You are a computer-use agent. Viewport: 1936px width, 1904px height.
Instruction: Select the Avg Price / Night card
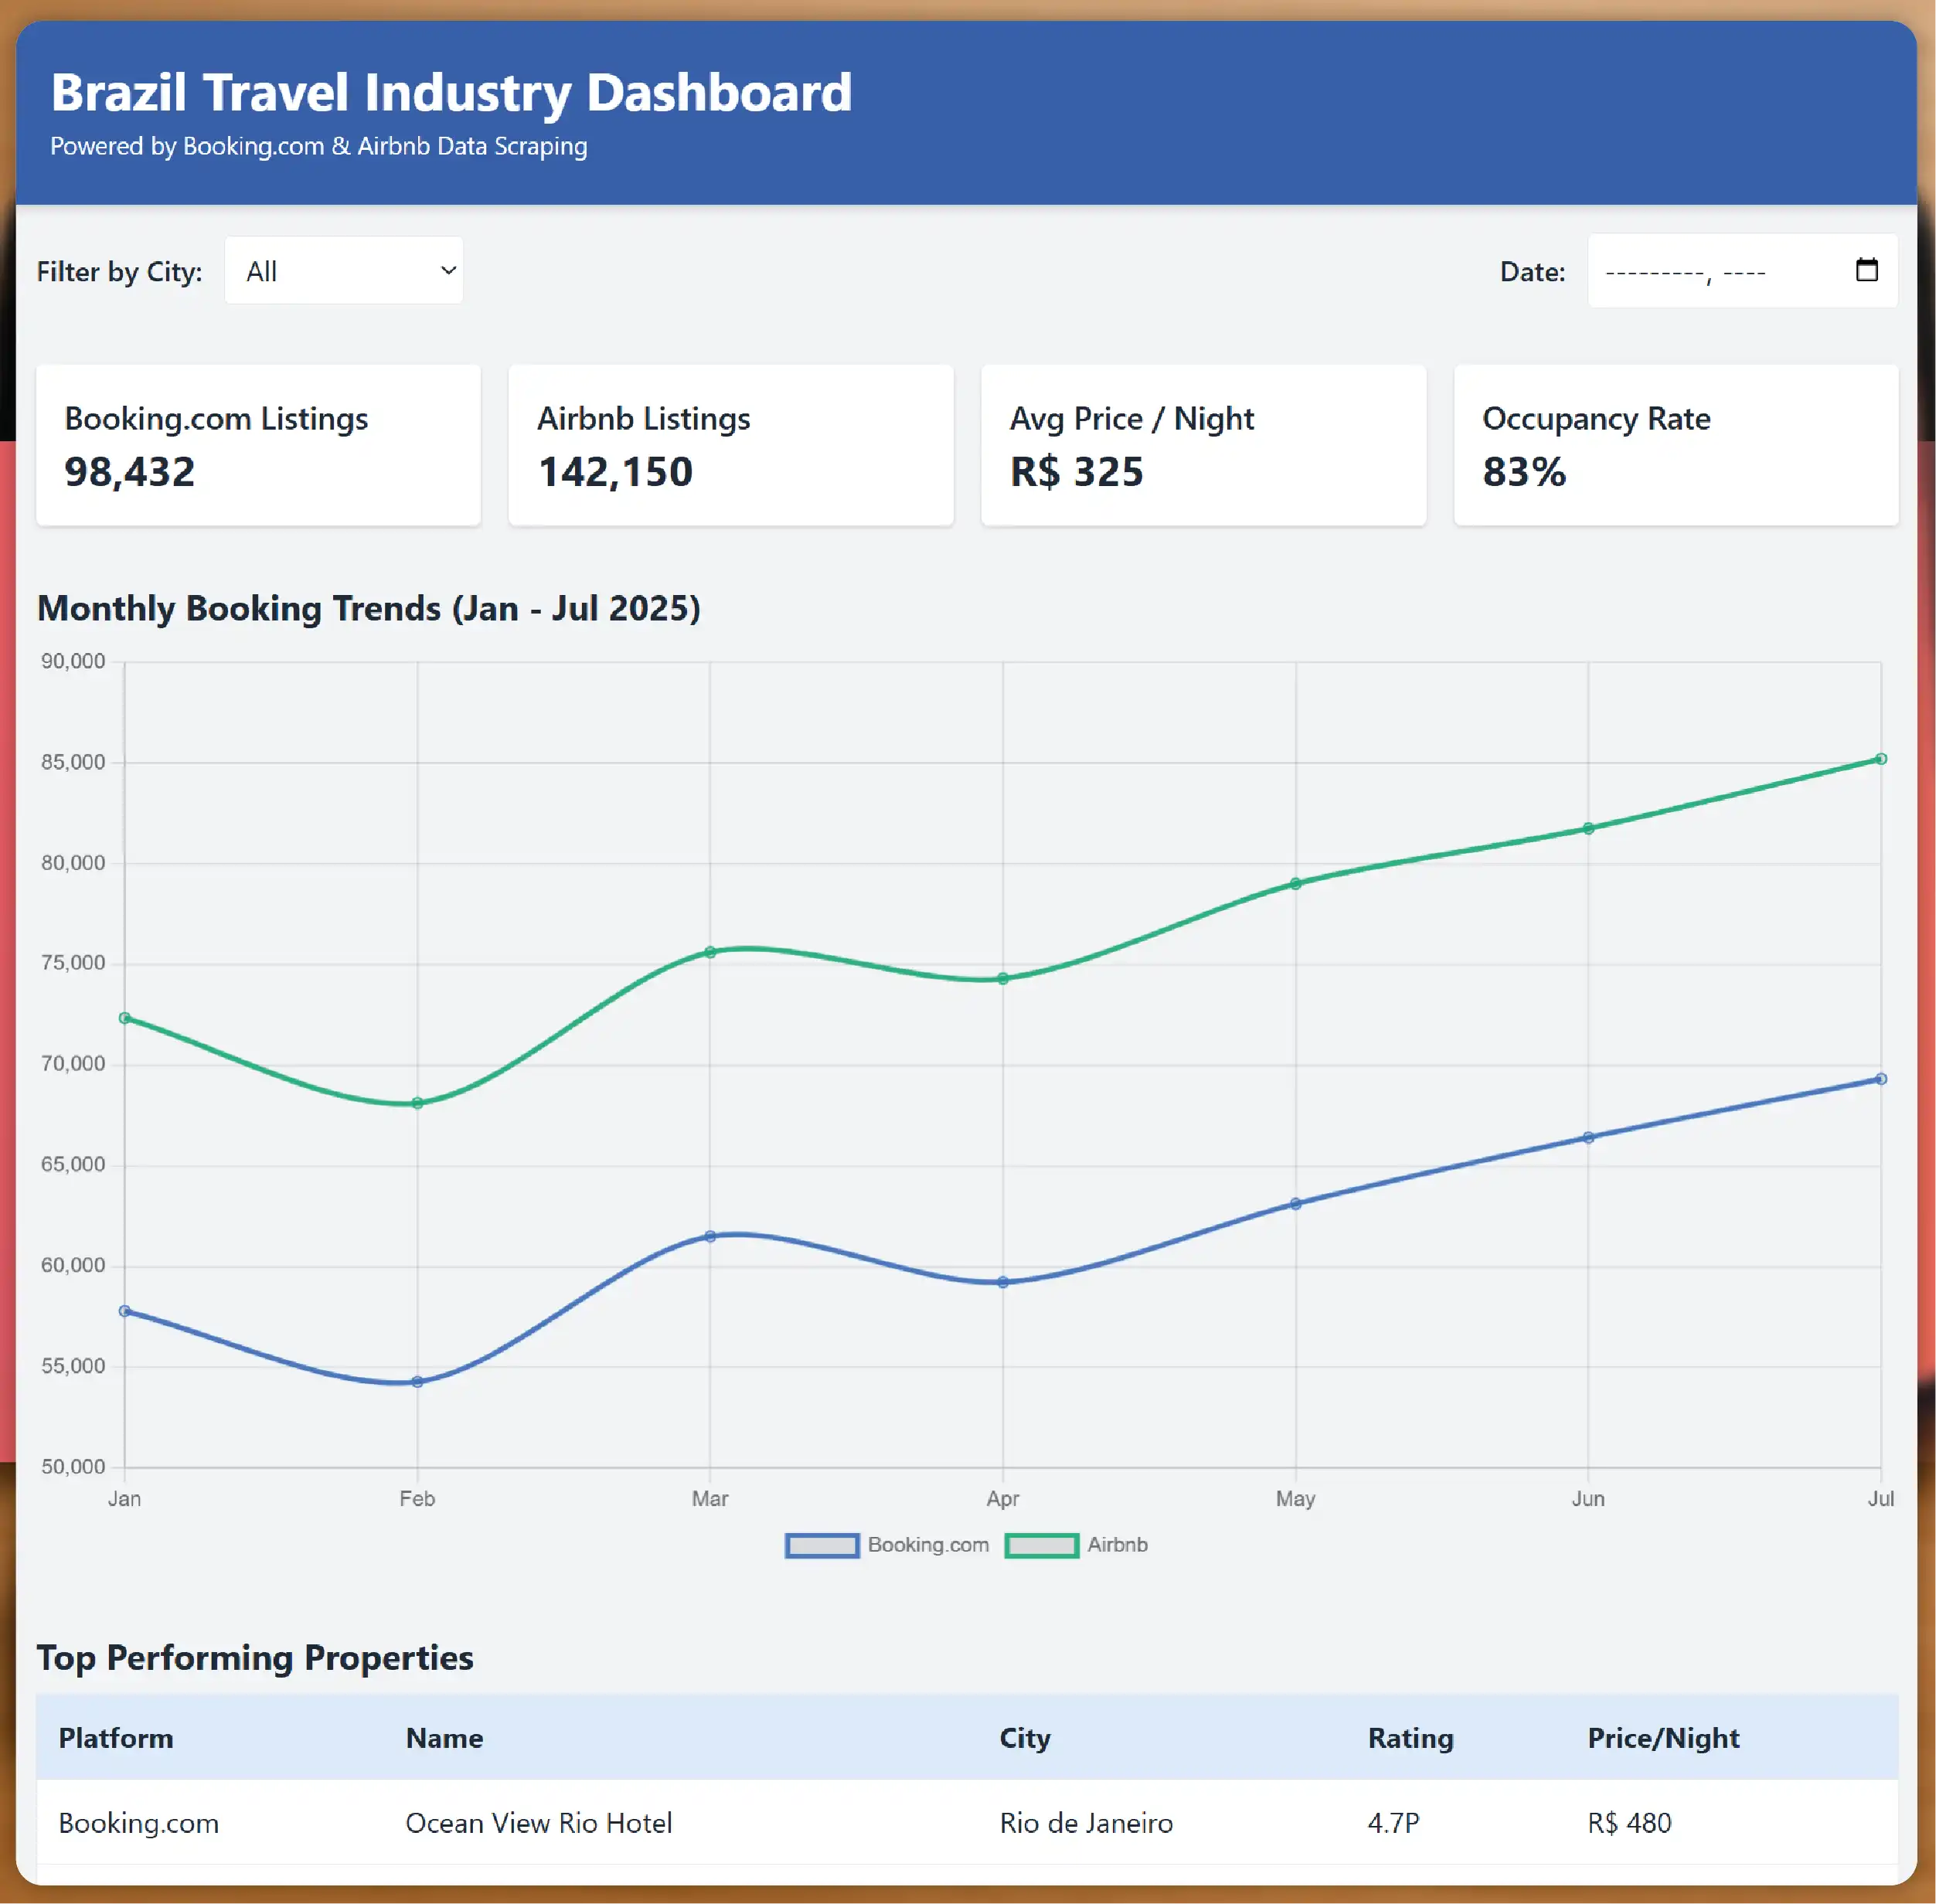coord(1203,445)
